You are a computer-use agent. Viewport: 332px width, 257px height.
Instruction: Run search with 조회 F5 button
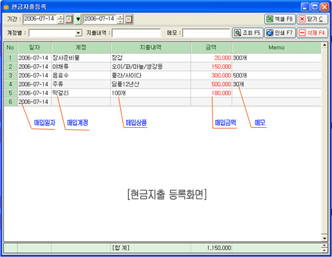point(248,33)
